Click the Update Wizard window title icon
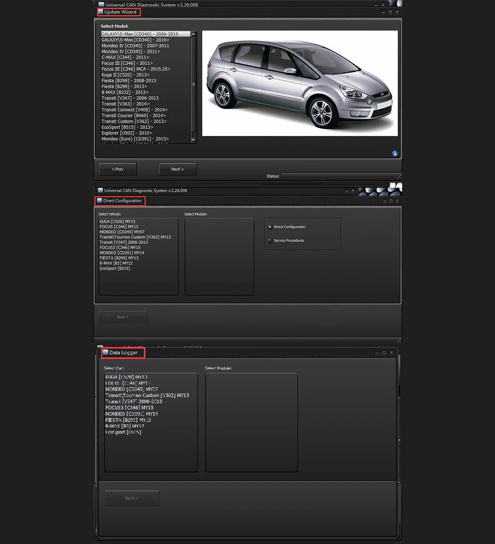The image size is (495, 544). 101,12
